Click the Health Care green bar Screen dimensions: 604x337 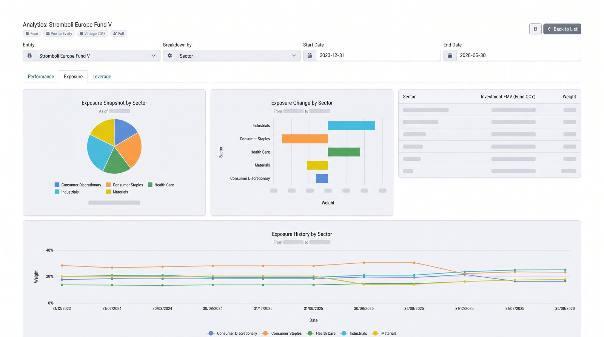point(344,152)
